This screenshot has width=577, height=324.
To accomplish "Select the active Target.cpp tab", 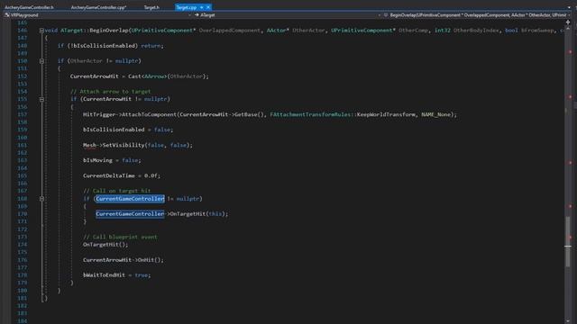I will 187,7.
